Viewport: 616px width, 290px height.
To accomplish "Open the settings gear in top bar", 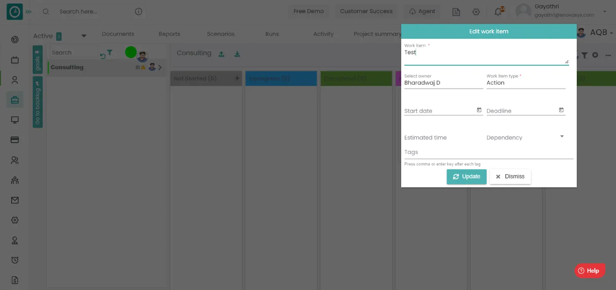I will coord(476,12).
